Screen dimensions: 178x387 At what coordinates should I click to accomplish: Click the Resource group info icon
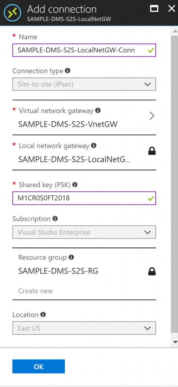71,257
